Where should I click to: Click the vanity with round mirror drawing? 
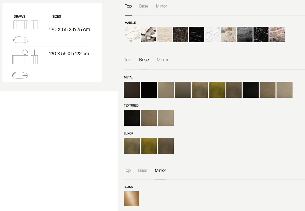coord(20,57)
